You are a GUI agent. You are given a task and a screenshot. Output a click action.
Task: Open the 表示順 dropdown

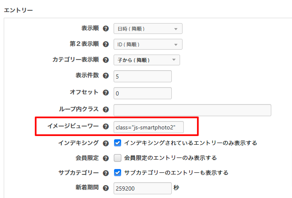pos(148,29)
